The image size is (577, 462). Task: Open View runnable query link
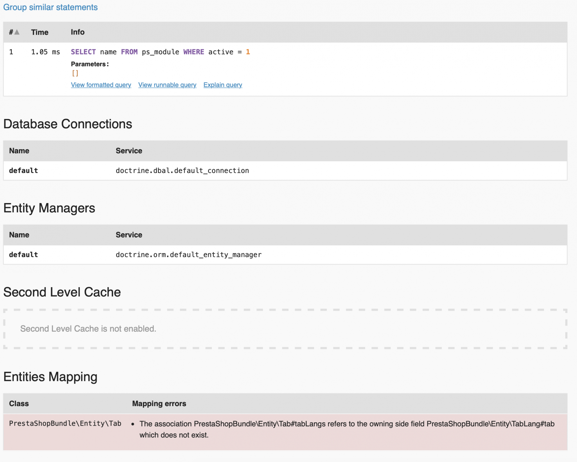click(x=167, y=85)
